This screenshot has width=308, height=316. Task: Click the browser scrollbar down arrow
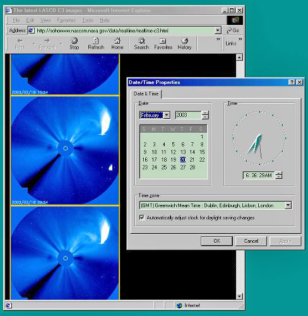click(239, 296)
